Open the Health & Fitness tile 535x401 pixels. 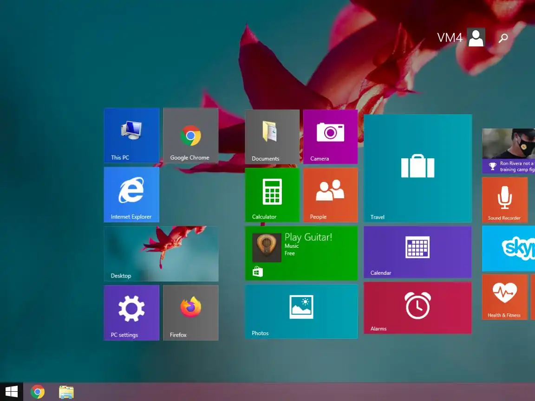click(505, 297)
